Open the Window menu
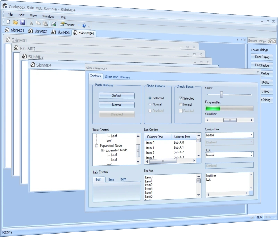This screenshot has width=278, height=237. coord(48,16)
